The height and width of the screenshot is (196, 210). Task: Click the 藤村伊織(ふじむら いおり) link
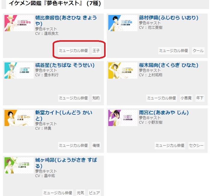pos(168,18)
